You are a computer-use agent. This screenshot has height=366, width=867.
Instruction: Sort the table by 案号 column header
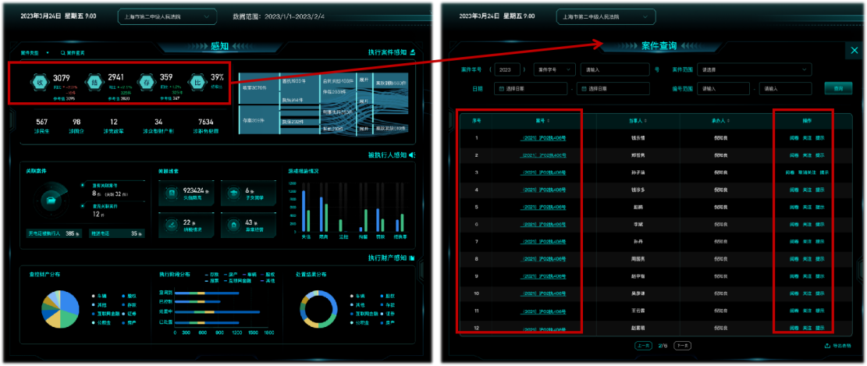[x=540, y=121]
